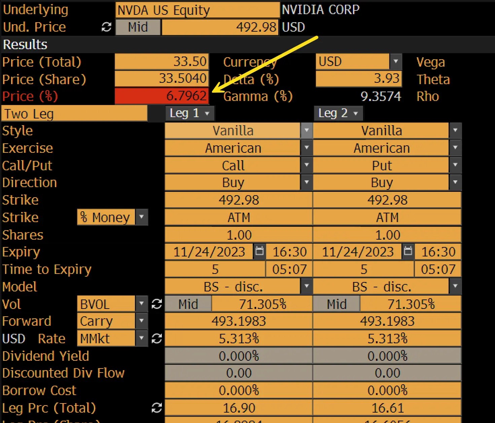Change Leg 1 Call/Put selection
The image size is (495, 423).
pos(307,165)
